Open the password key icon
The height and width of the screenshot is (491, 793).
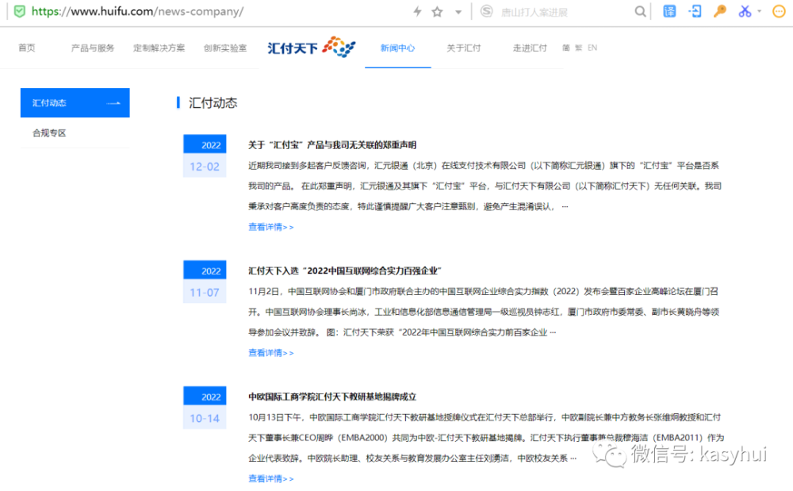pos(720,11)
